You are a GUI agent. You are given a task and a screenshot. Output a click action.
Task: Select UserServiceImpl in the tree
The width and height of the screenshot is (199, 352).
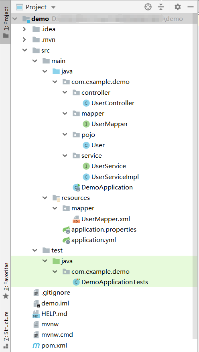coord(115,177)
